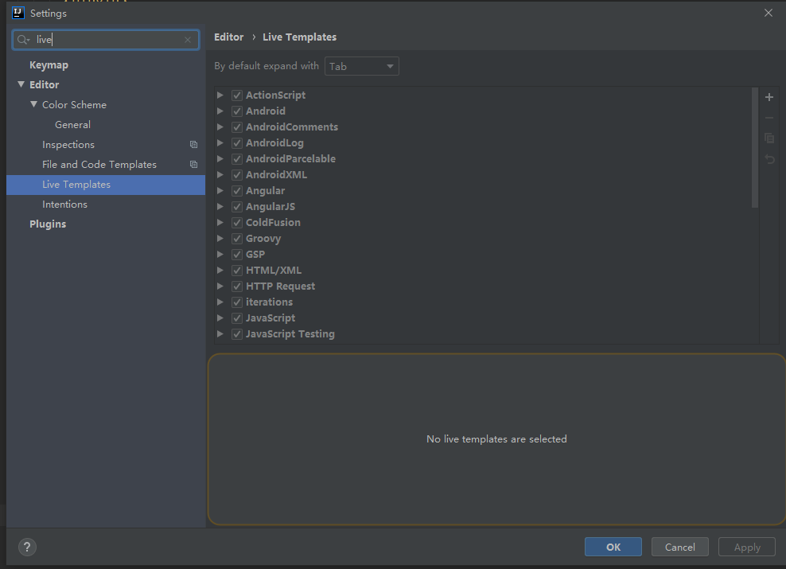
Task: Open the 'By default expand with' Tab dropdown
Action: coord(362,67)
